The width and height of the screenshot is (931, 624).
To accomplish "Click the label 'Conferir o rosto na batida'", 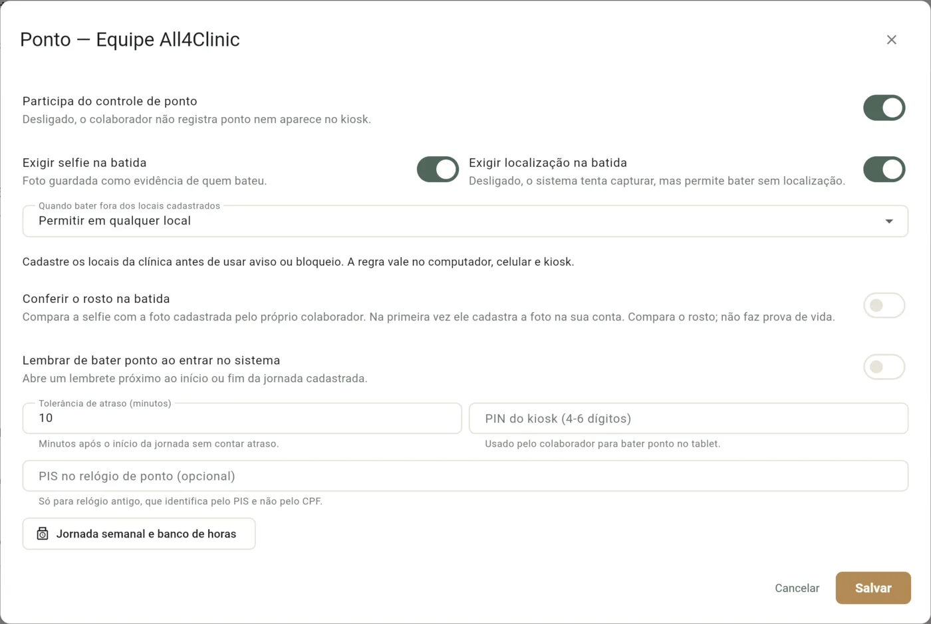I will tap(96, 299).
